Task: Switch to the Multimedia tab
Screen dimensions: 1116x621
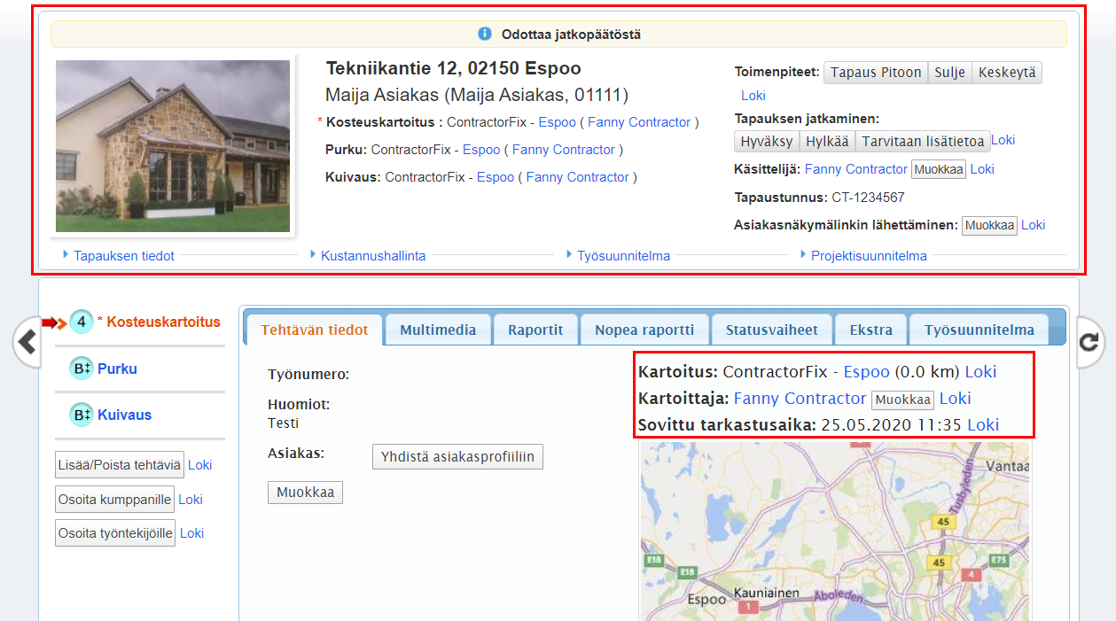Action: pos(438,330)
